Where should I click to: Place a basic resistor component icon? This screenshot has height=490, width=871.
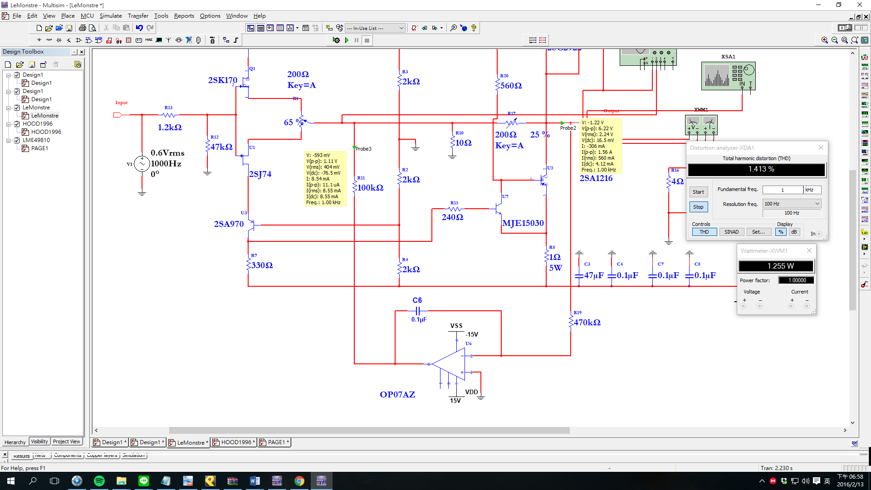(49, 40)
